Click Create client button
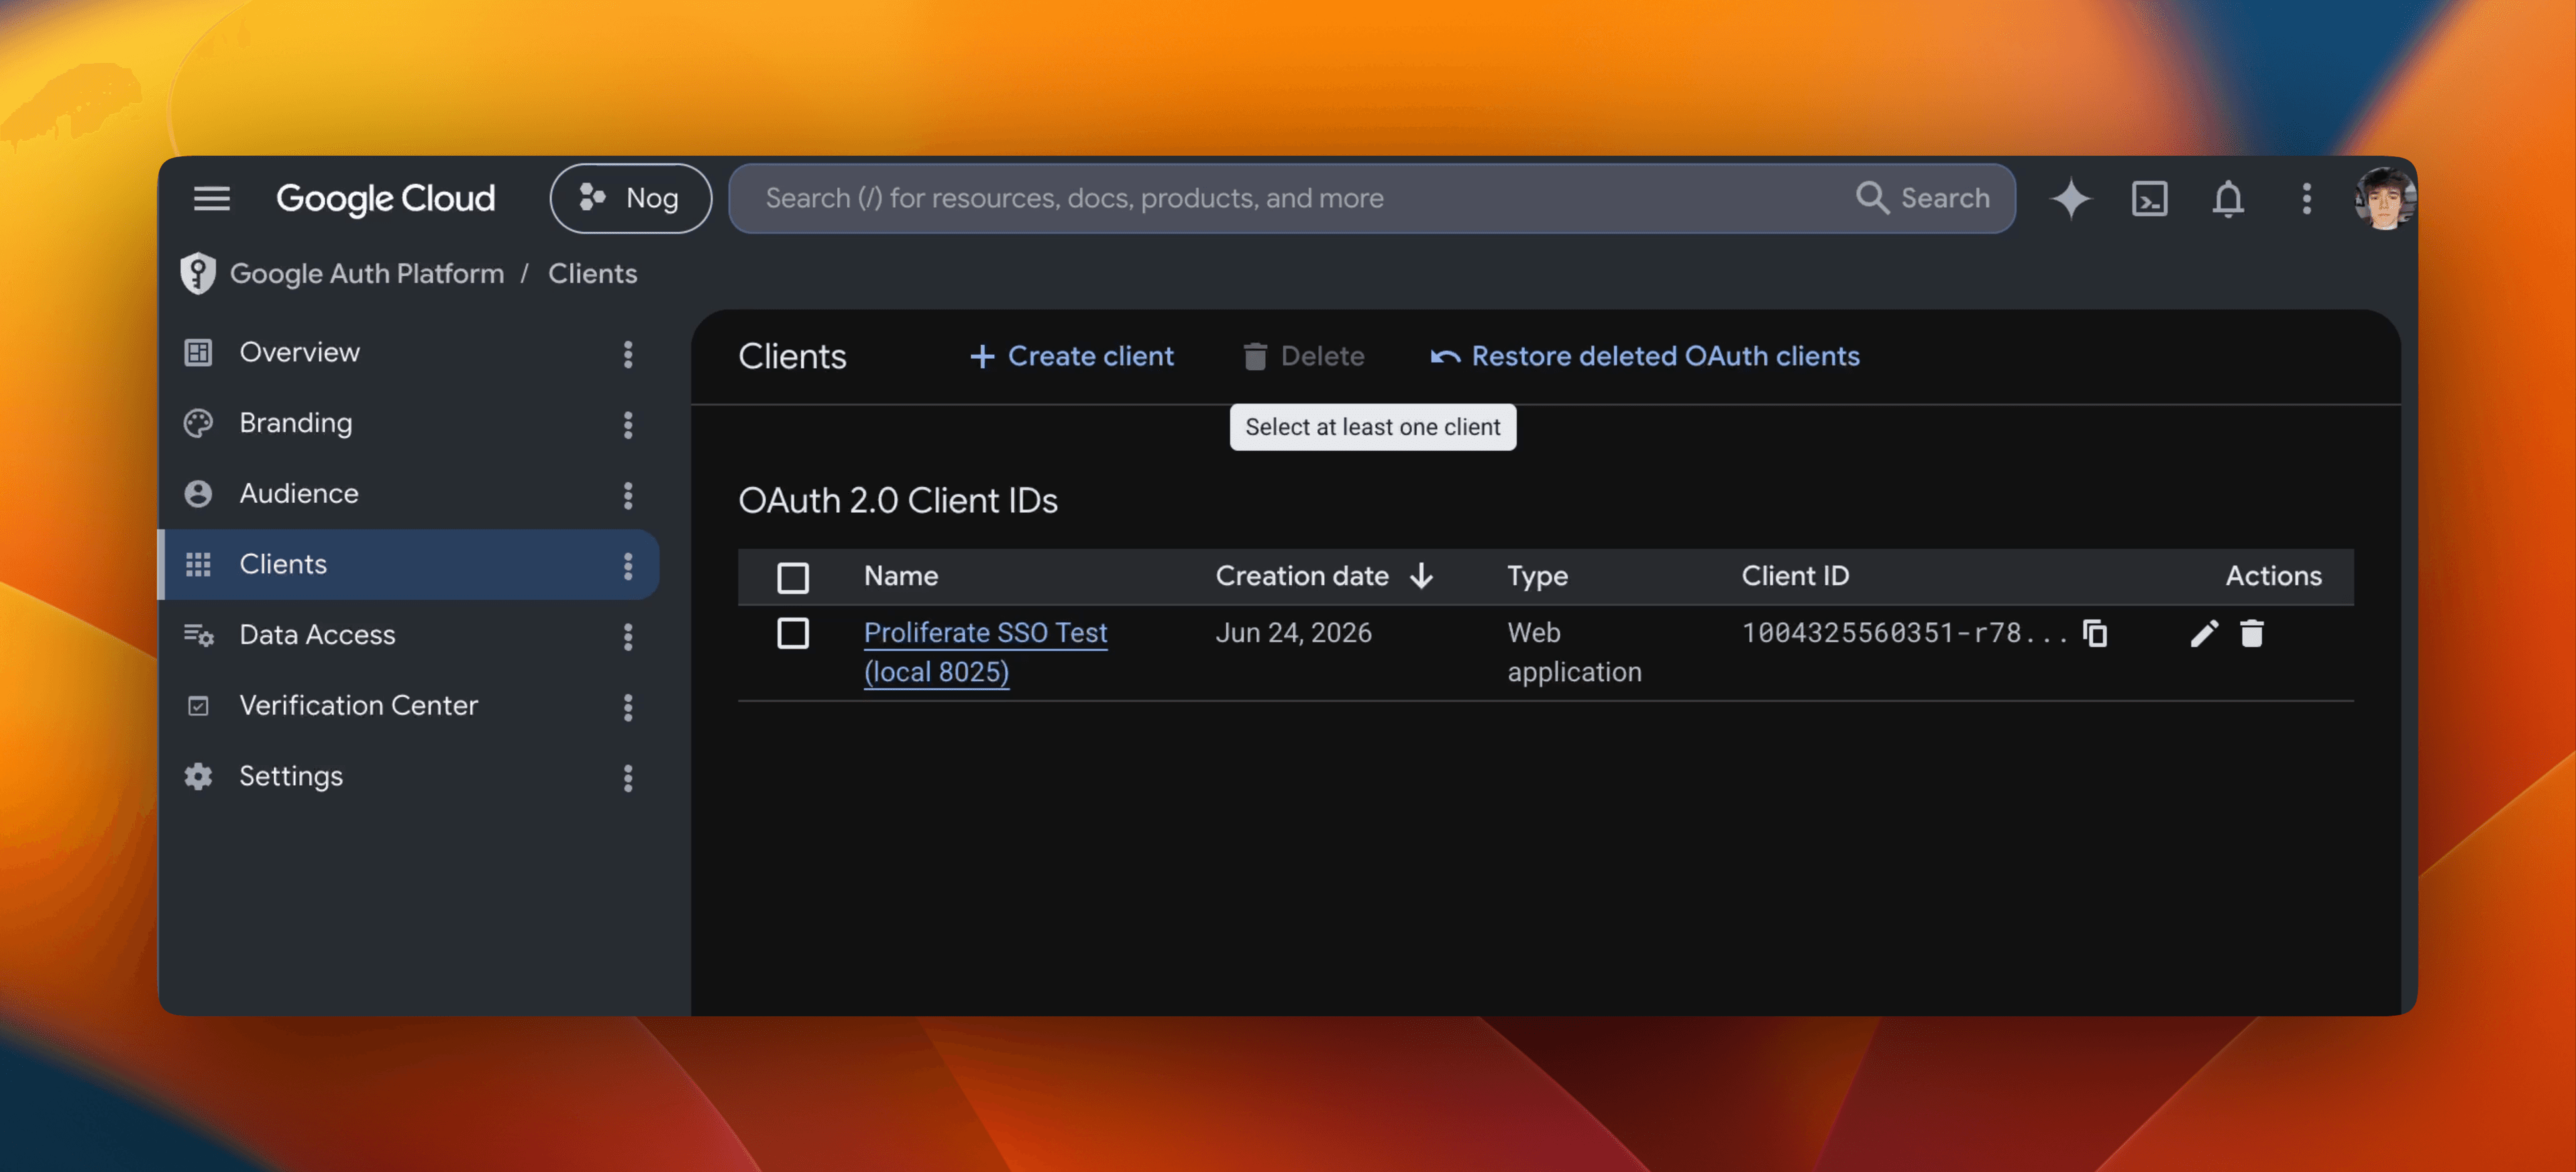Image resolution: width=2576 pixels, height=1172 pixels. [x=1071, y=356]
